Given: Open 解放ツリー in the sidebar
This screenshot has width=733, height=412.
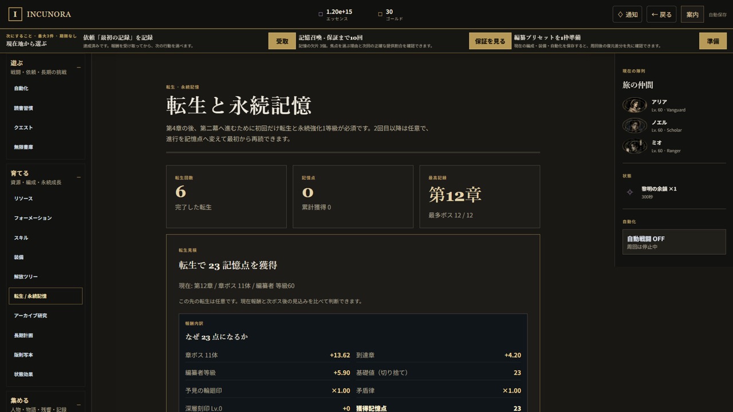Looking at the screenshot, I should (46, 277).
